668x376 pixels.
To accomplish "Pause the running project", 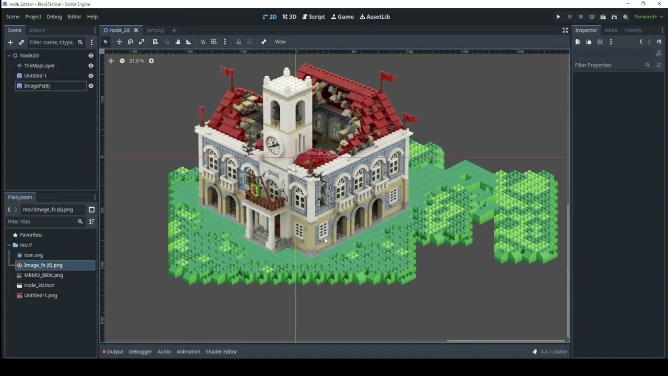I will pos(569,17).
